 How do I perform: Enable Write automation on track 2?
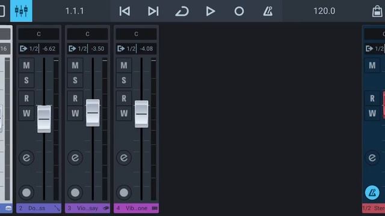[x=26, y=113]
